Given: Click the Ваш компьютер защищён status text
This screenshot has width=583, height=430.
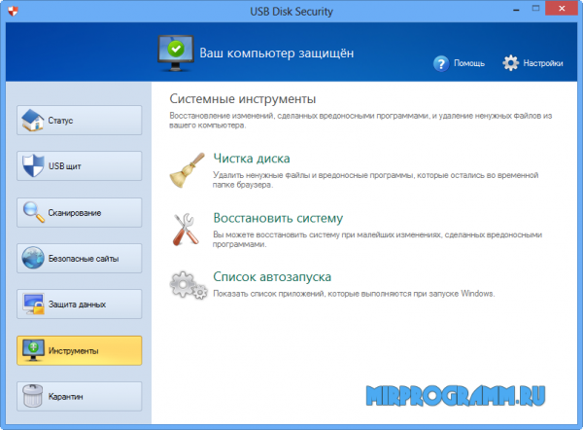Looking at the screenshot, I should tap(277, 53).
